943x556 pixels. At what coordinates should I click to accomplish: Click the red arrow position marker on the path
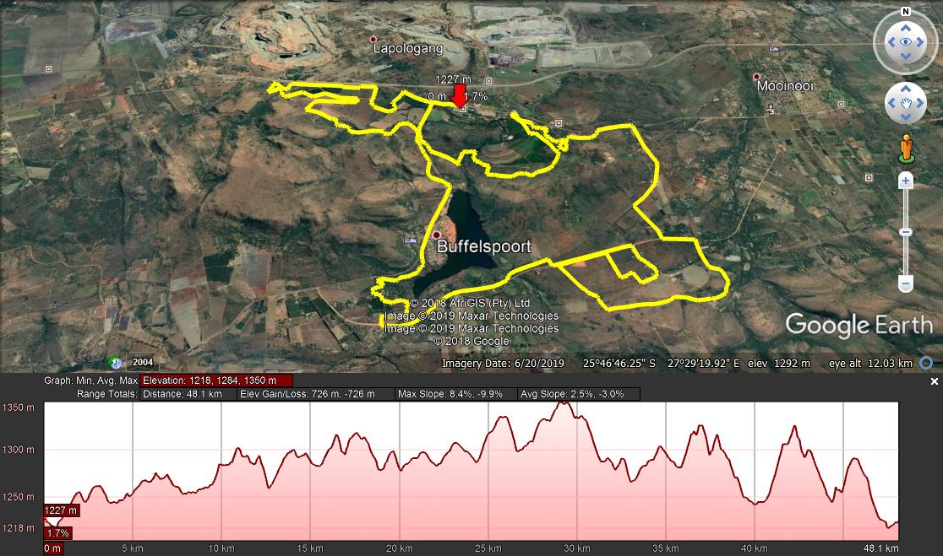pyautogui.click(x=460, y=95)
